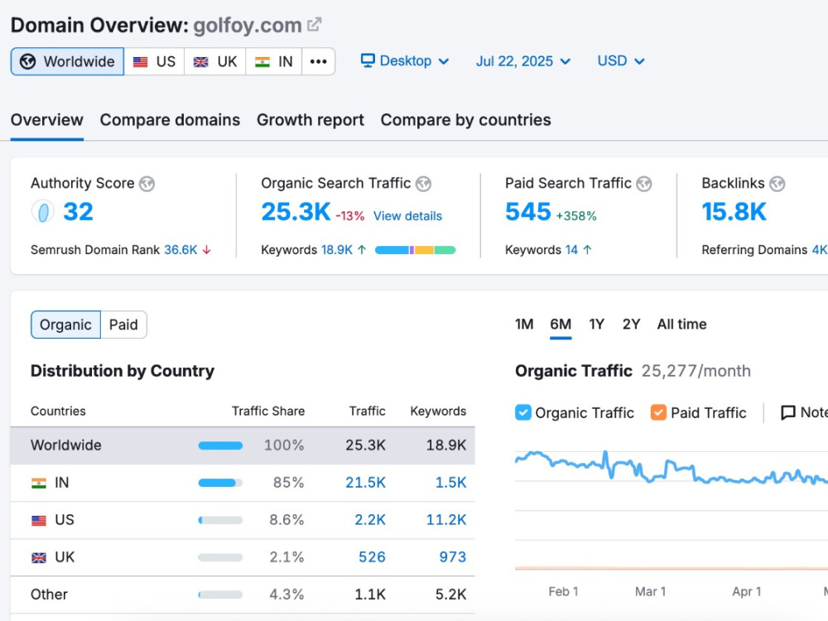The height and width of the screenshot is (621, 828).
Task: Click the US flag in the region selector
Action: [x=141, y=62]
